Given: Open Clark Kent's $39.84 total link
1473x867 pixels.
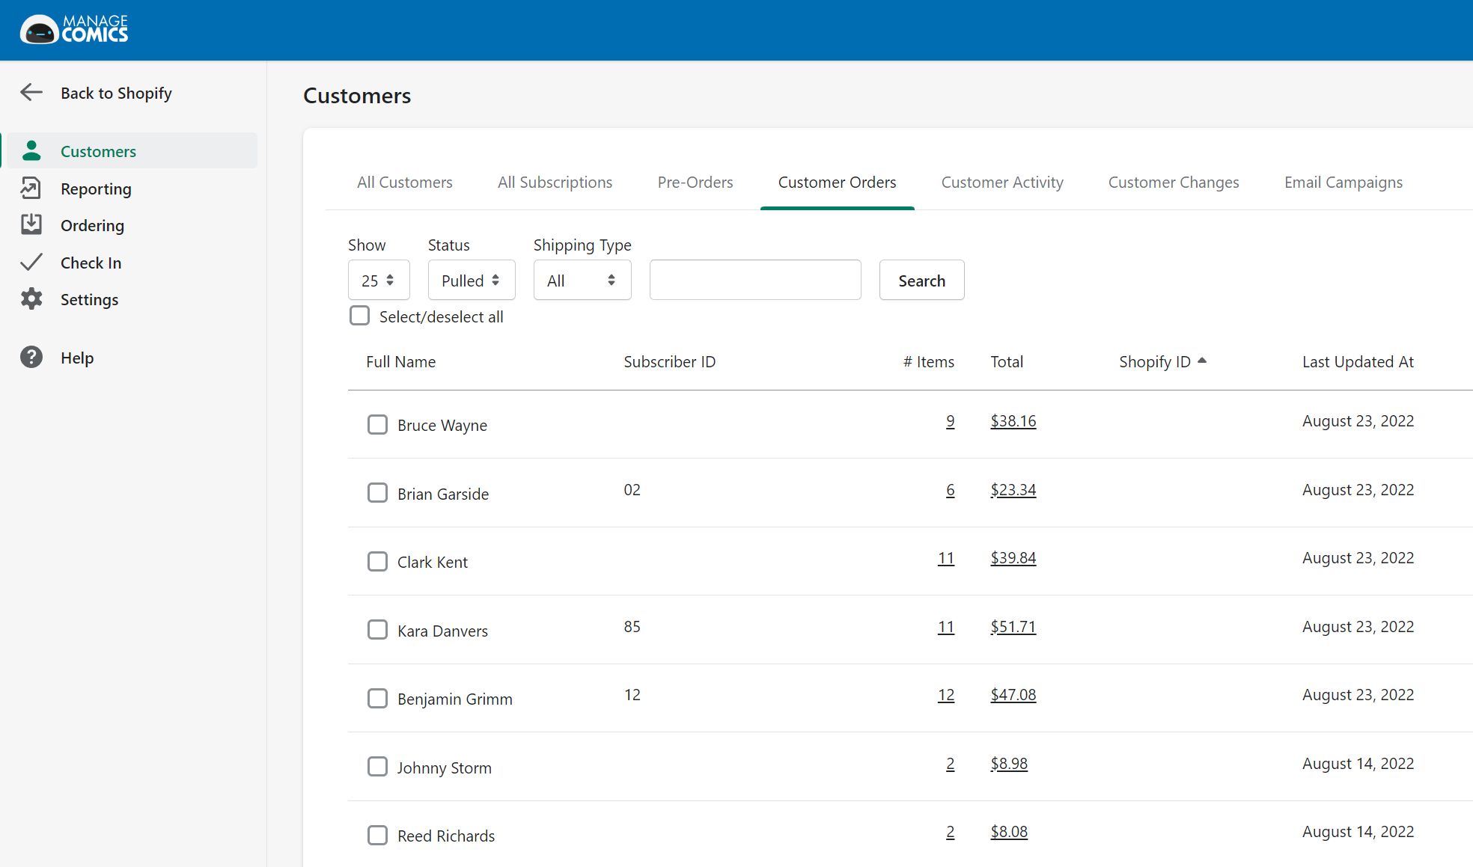Looking at the screenshot, I should coord(1013,558).
